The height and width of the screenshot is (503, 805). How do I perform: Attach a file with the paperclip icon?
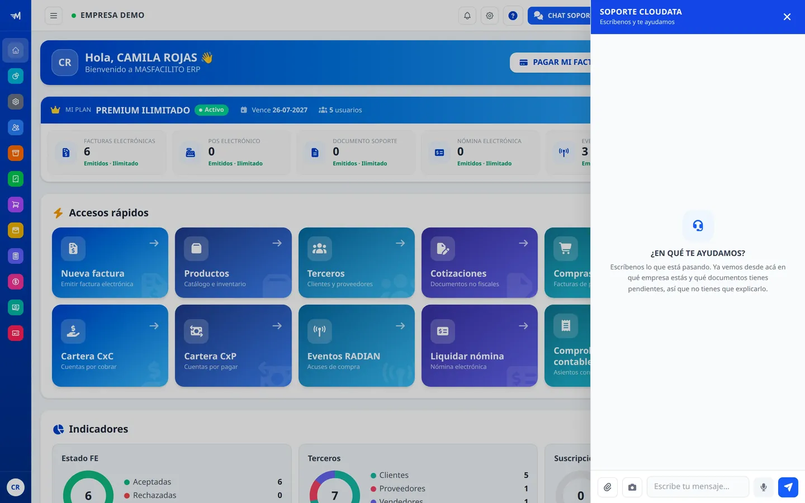tap(608, 487)
